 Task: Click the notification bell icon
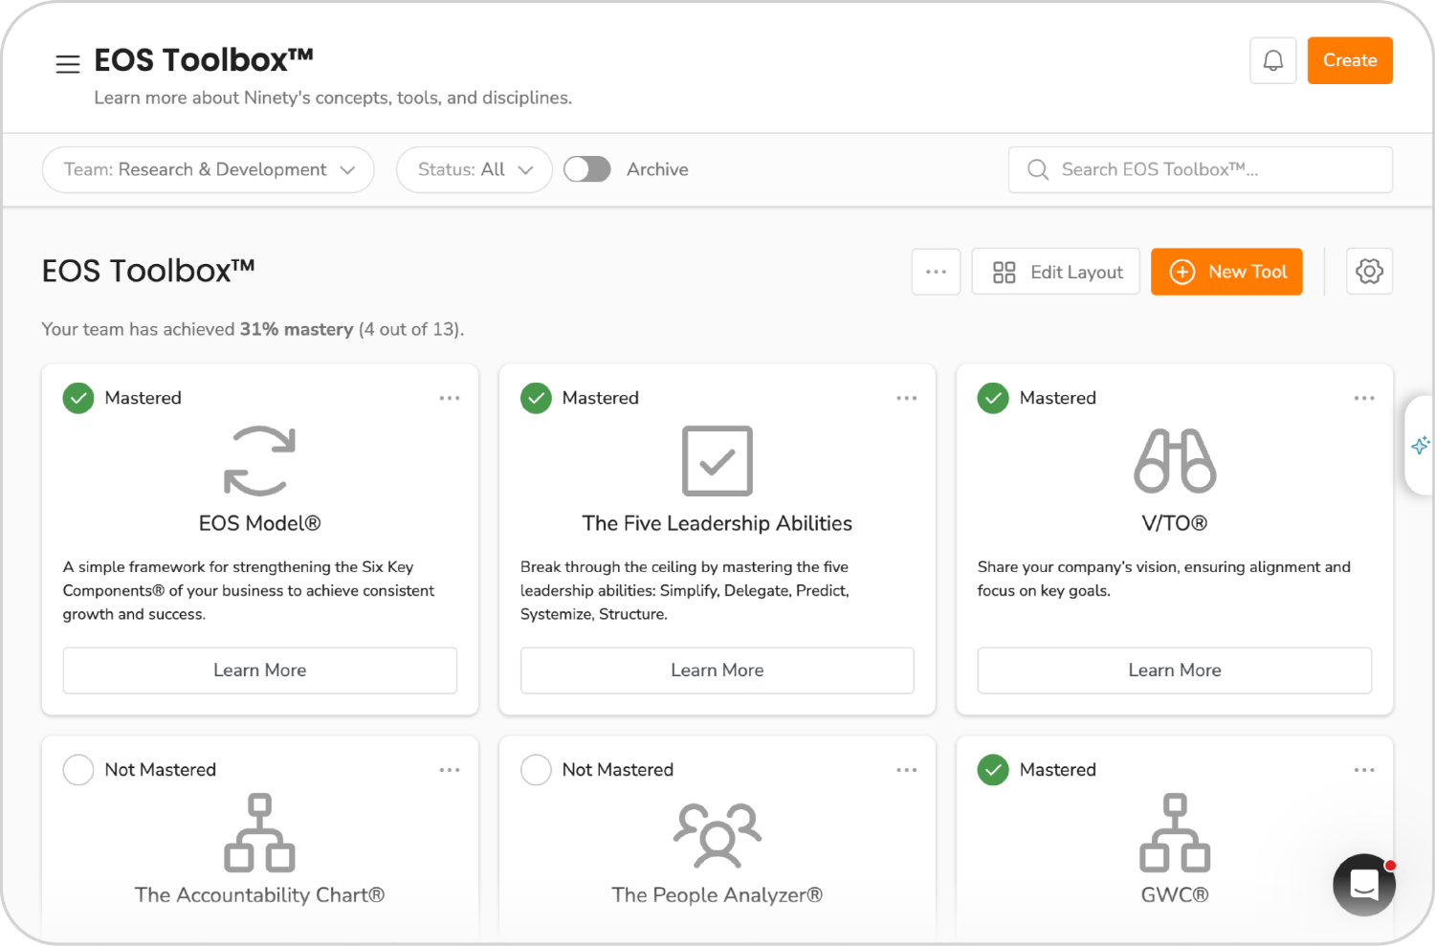[1272, 59]
